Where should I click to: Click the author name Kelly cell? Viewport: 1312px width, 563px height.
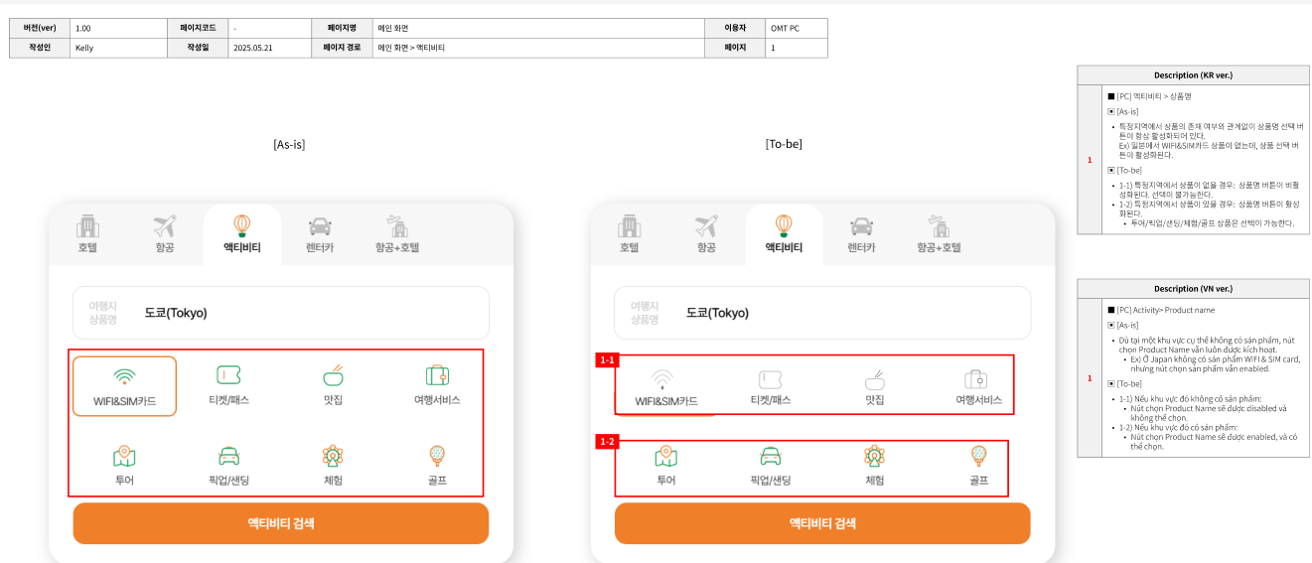point(118,48)
